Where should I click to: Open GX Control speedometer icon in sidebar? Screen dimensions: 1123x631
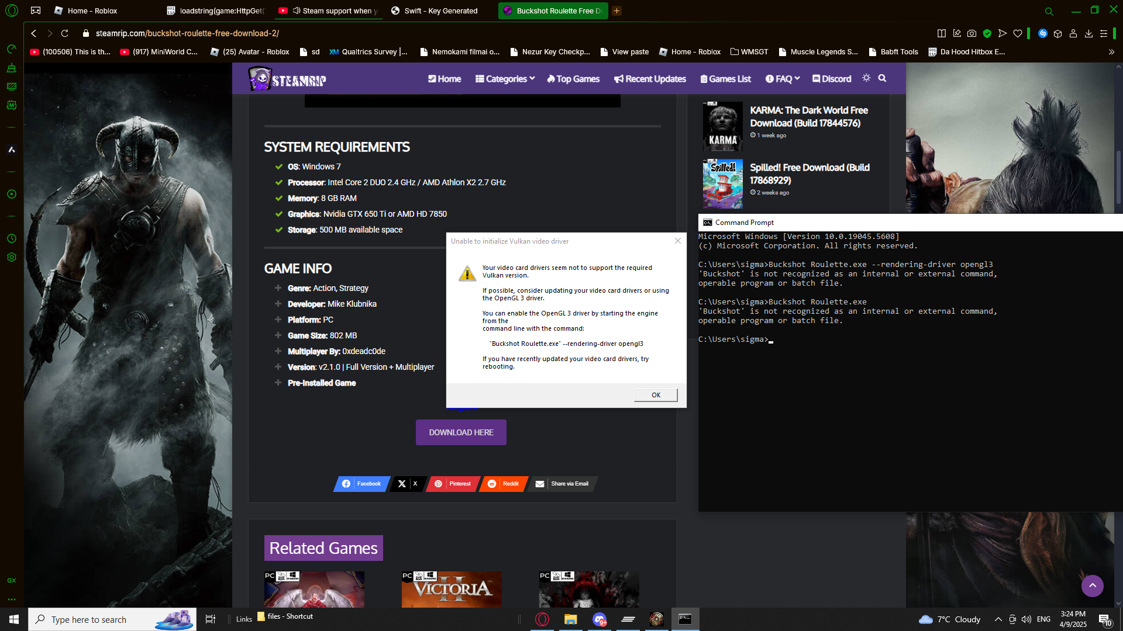[12, 49]
